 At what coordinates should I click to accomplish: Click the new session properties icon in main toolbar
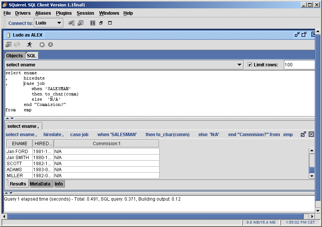click(80, 23)
